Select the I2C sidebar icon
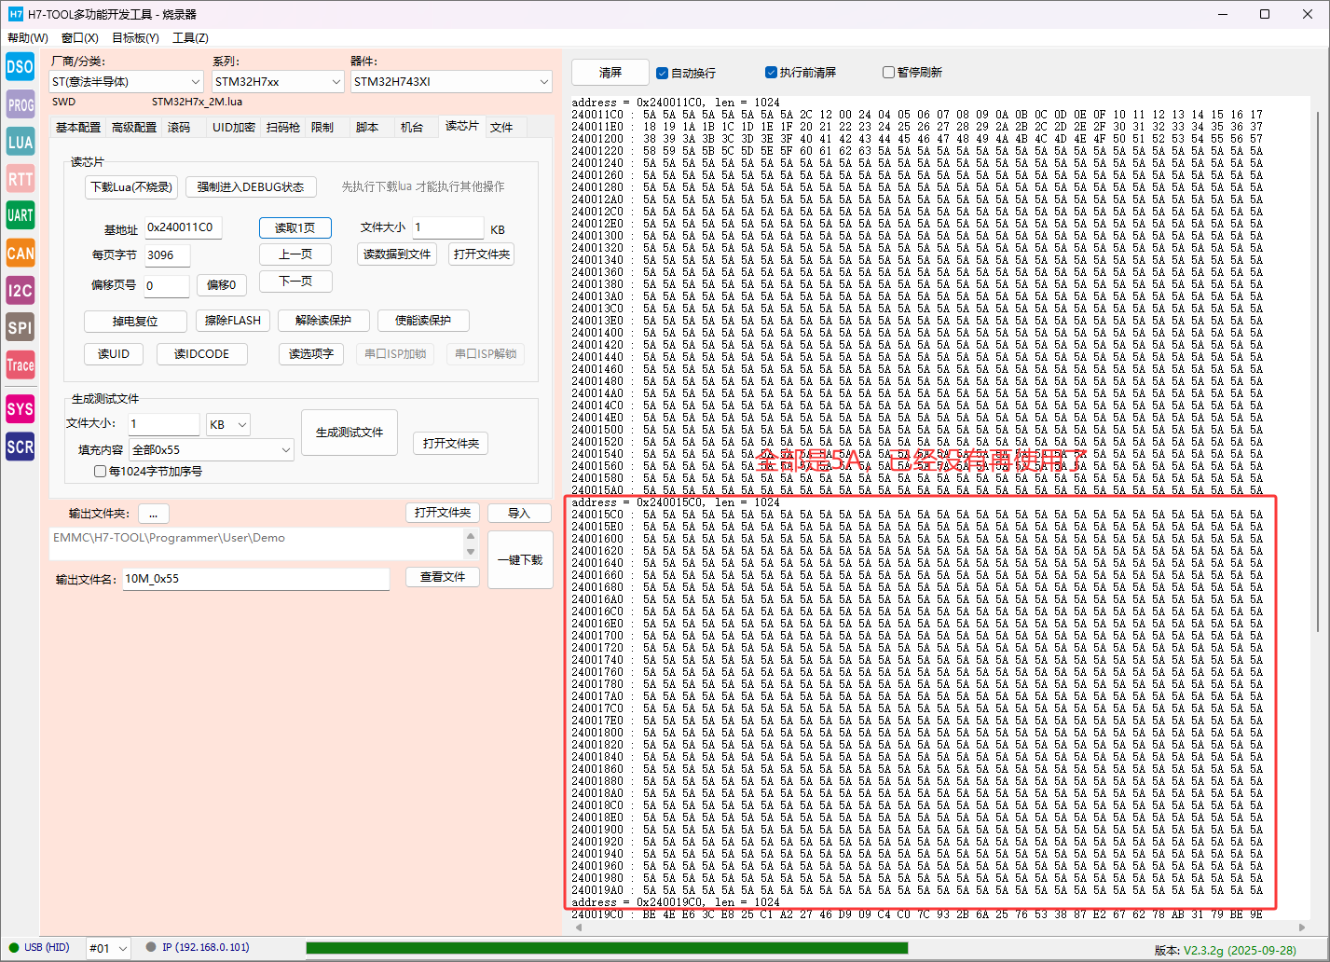Viewport: 1330px width, 962px height. [x=20, y=290]
